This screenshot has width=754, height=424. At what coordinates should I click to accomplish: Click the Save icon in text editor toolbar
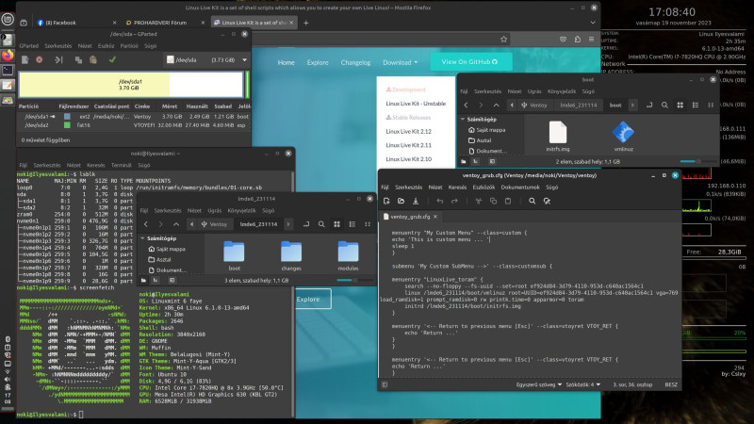pos(416,201)
